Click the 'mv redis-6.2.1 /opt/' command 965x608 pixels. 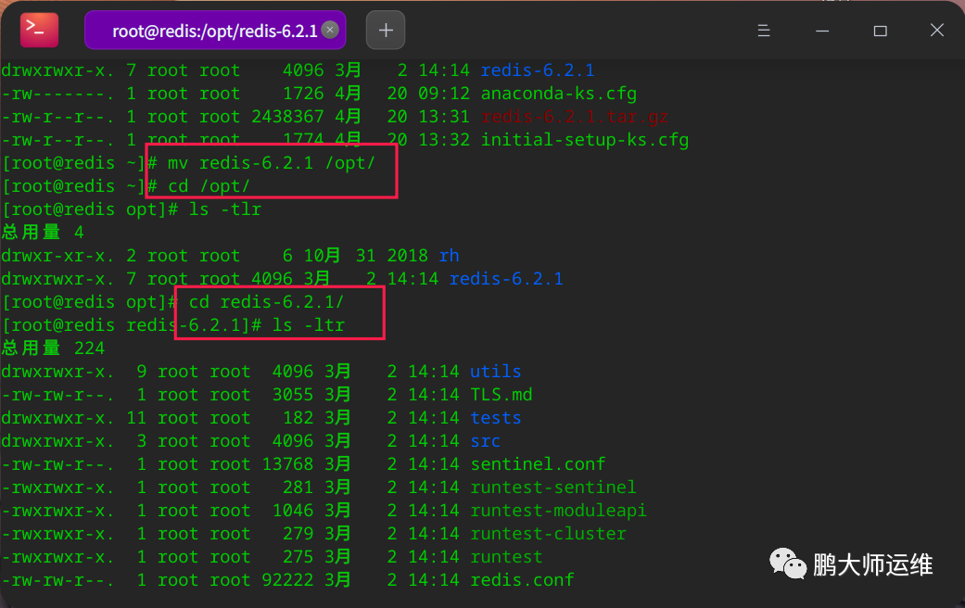[271, 163]
